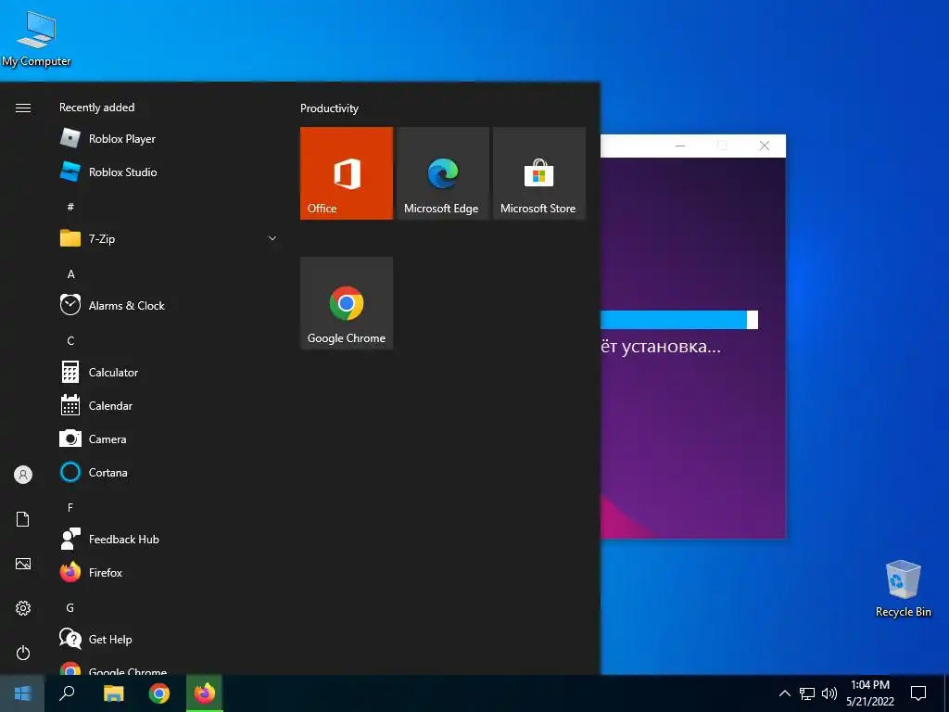Click the Office tile
This screenshot has width=949, height=712.
(347, 173)
